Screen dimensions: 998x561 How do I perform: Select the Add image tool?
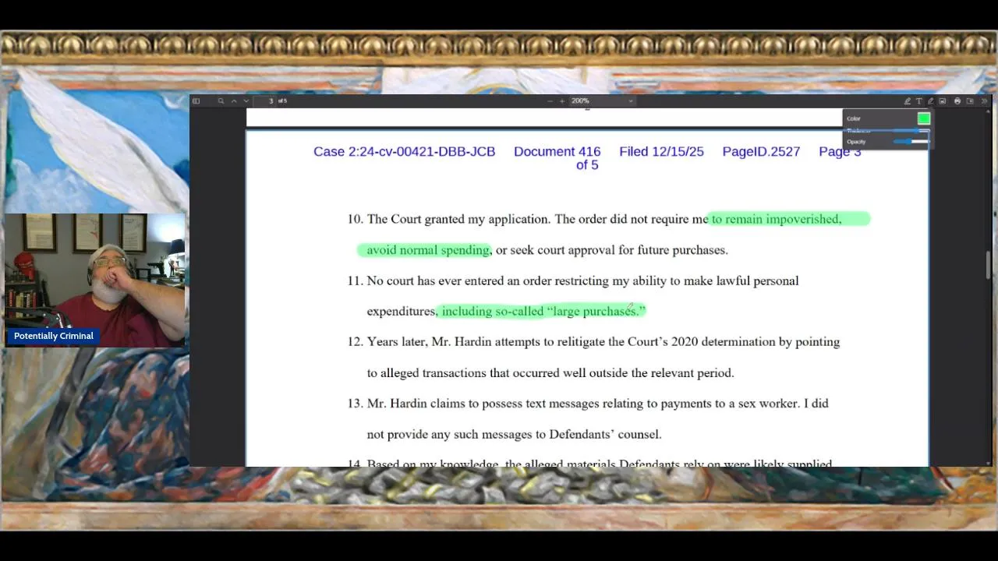pyautogui.click(x=942, y=101)
